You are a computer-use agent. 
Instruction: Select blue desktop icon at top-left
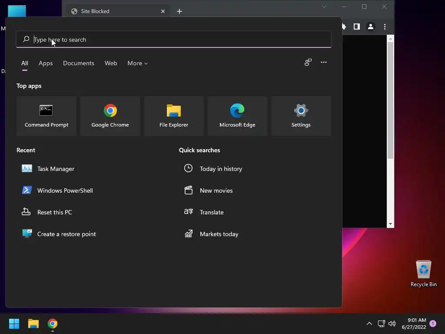click(x=17, y=11)
